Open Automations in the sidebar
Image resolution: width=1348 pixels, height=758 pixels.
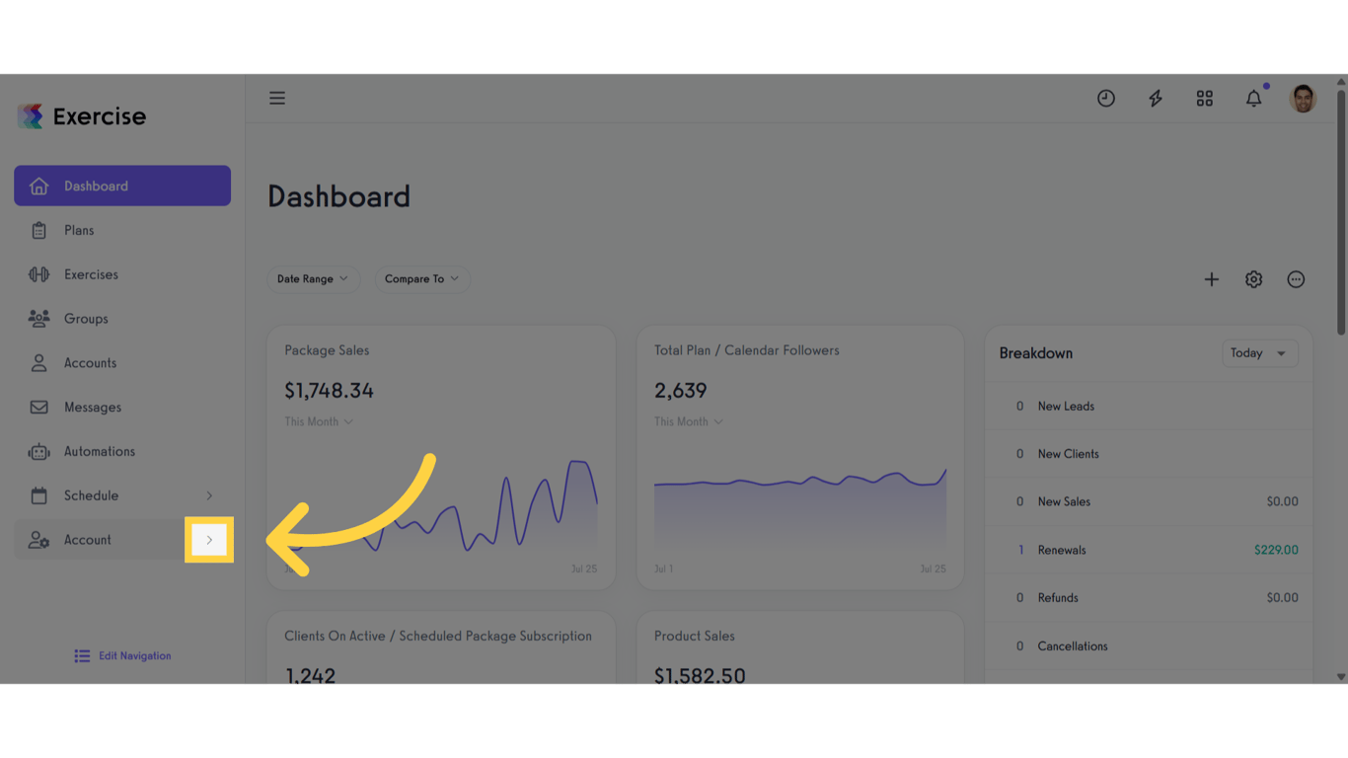(x=122, y=451)
